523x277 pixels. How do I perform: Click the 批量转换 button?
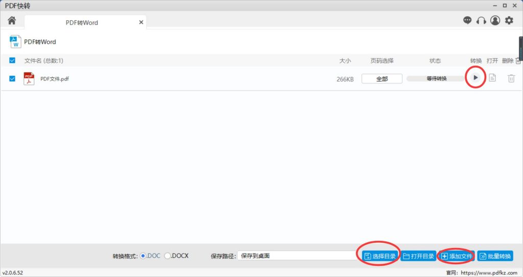pyautogui.click(x=495, y=256)
